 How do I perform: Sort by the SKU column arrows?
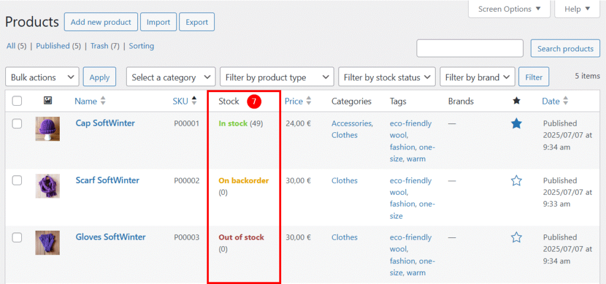pyautogui.click(x=194, y=101)
